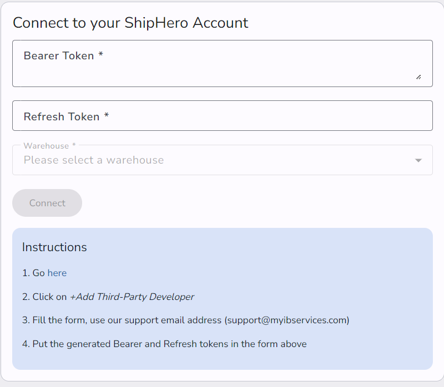Click the '+Add Third-Party Developer' italic text
444x387 pixels.
pyautogui.click(x=132, y=297)
